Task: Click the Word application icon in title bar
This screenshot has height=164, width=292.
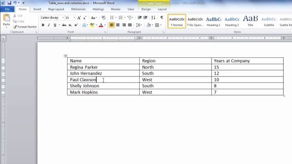Action: (x=3, y=3)
